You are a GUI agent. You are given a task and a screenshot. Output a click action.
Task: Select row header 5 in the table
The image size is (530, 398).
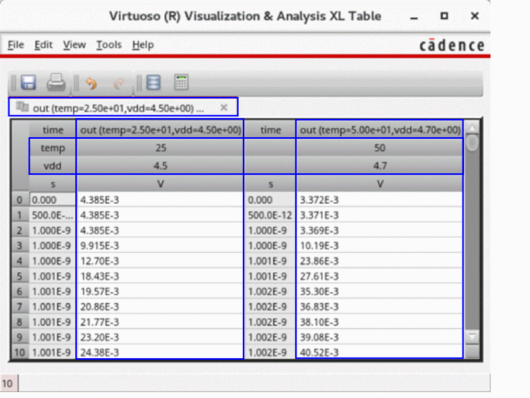click(19, 276)
